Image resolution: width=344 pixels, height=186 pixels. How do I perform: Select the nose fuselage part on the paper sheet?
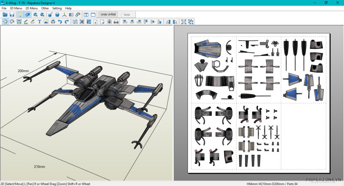[207, 49]
